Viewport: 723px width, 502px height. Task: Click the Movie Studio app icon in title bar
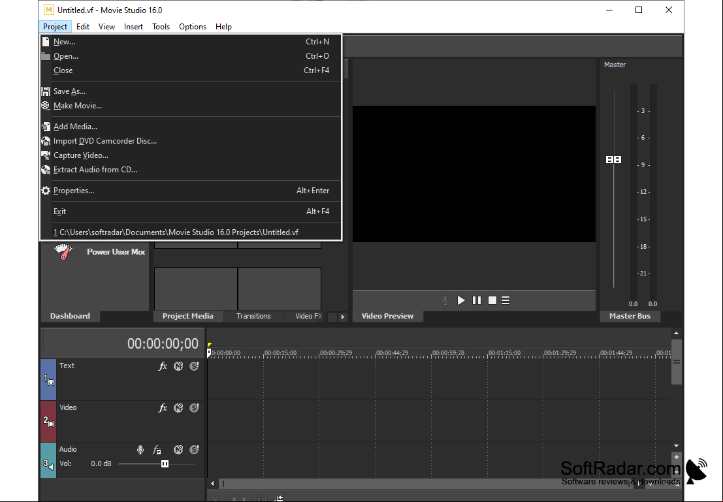pyautogui.click(x=48, y=10)
